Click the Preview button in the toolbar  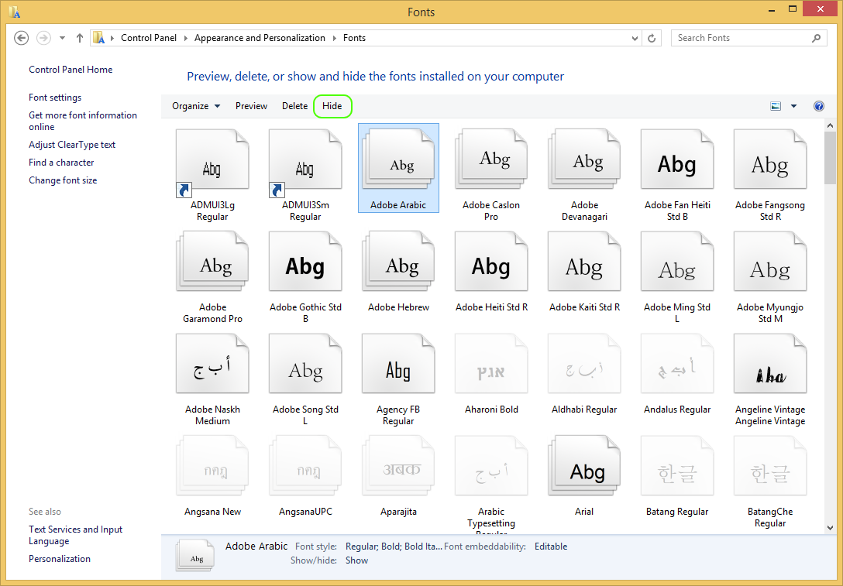click(x=251, y=106)
